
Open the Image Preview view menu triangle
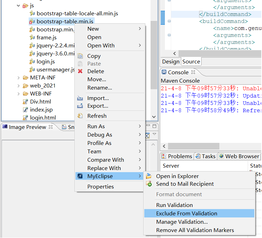coord(154,134)
